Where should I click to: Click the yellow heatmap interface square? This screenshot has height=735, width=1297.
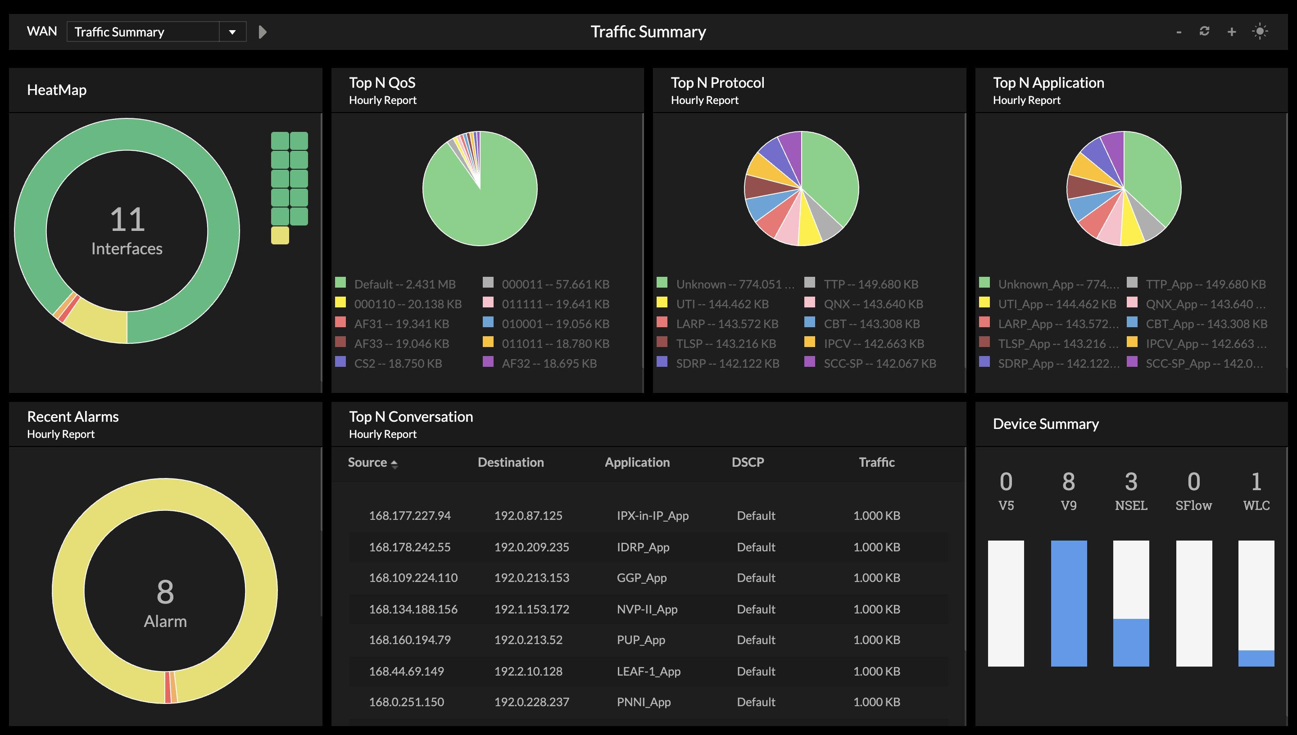(x=280, y=235)
